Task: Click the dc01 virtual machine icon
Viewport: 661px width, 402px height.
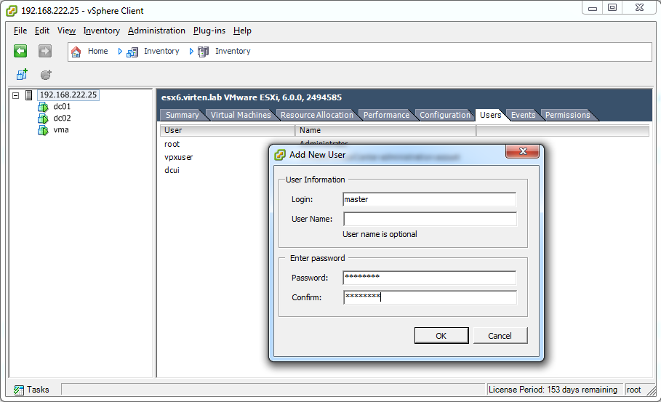Action: (x=43, y=107)
